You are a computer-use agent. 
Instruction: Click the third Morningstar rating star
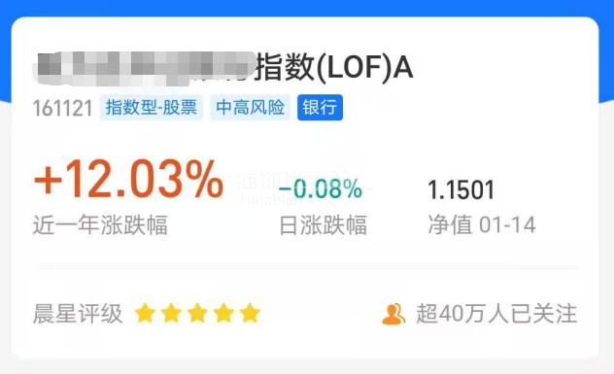pyautogui.click(x=198, y=314)
